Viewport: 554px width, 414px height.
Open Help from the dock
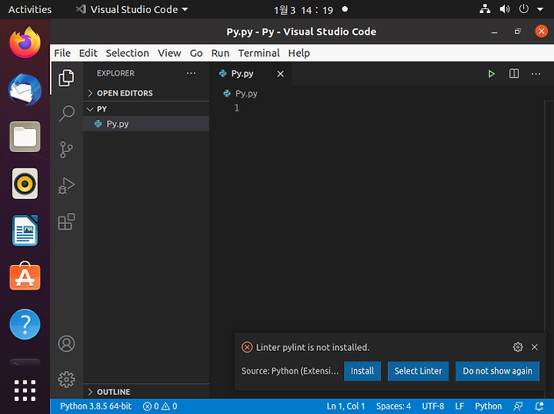click(25, 324)
